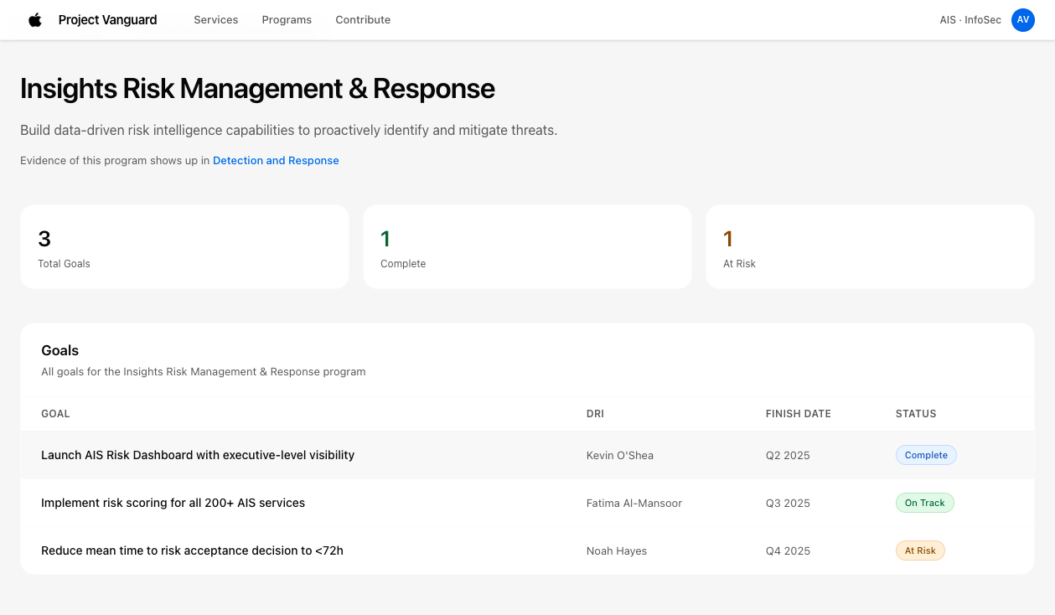Image resolution: width=1055 pixels, height=615 pixels.
Task: Click the program description starting 'Build data-driven'
Action: tap(289, 130)
